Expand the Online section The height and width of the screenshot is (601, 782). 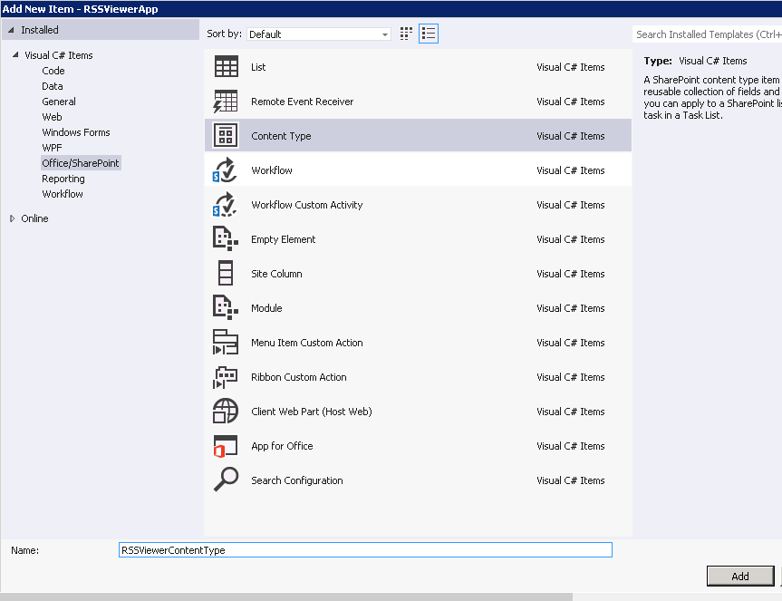[x=13, y=218]
